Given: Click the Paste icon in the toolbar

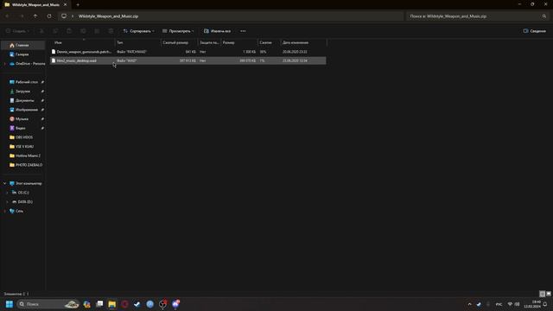Looking at the screenshot, I should [69, 31].
